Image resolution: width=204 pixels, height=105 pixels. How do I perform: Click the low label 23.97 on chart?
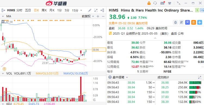coord(45,63)
